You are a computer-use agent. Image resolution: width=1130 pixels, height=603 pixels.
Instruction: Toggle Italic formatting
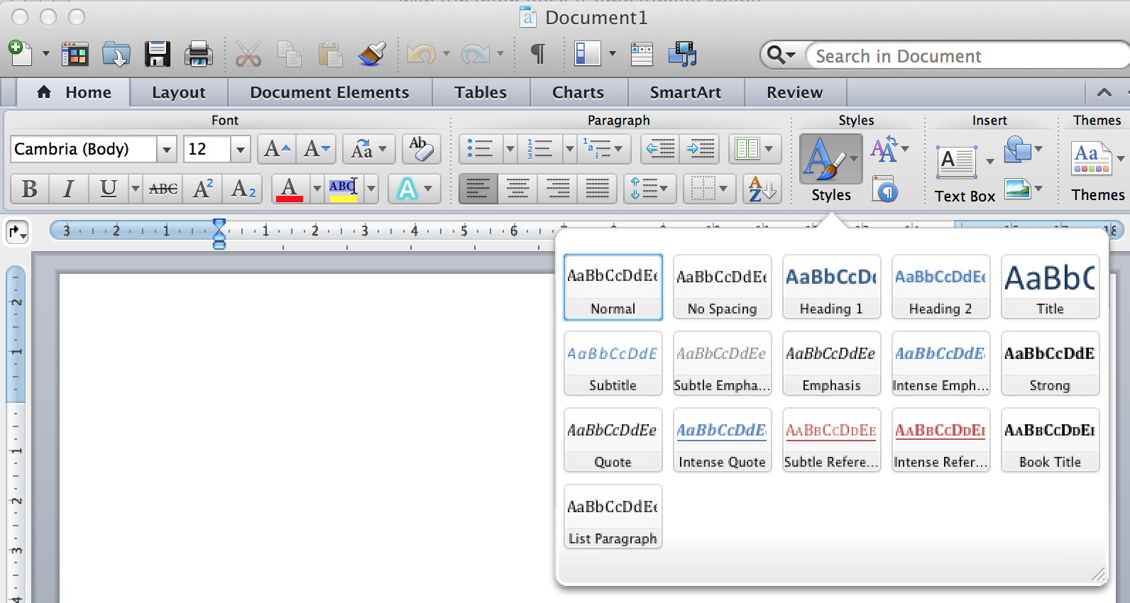click(69, 189)
